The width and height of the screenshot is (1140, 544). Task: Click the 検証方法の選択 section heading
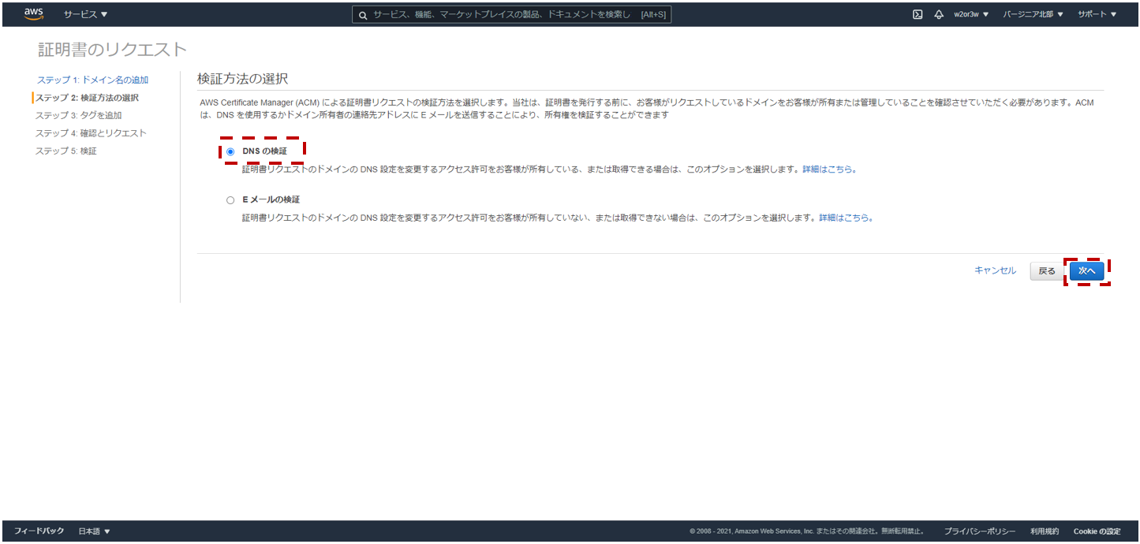pyautogui.click(x=242, y=79)
